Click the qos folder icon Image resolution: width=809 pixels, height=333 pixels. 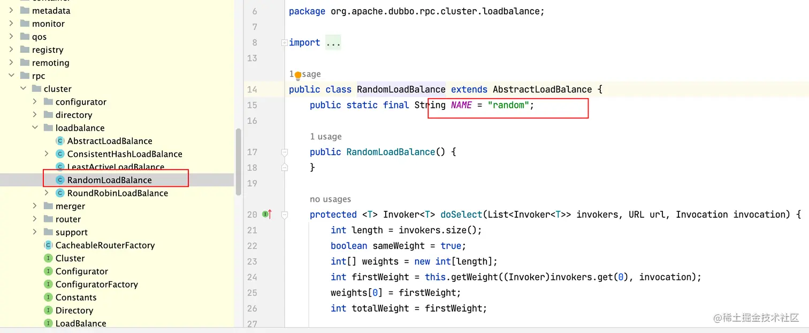(x=24, y=36)
